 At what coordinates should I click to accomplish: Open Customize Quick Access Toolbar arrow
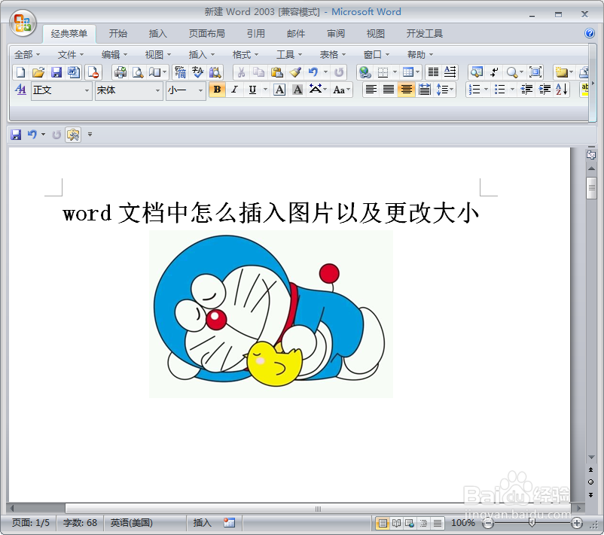point(90,135)
